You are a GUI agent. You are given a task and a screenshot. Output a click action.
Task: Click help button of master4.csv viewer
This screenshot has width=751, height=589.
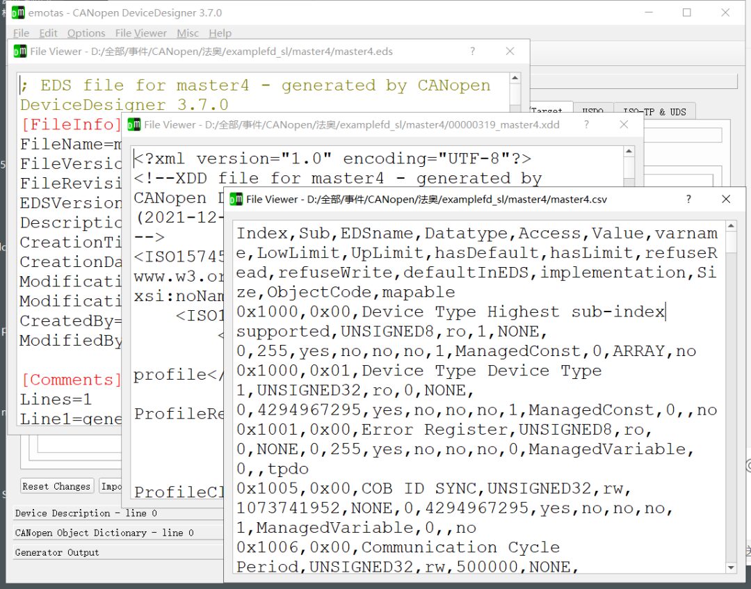point(688,199)
